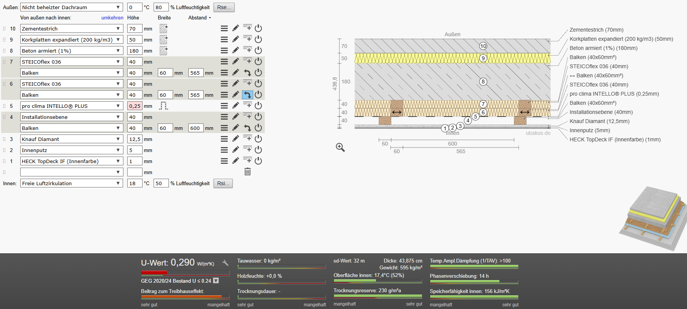This screenshot has height=309, width=687.
Task: Toggle off the HECK TopDeck IF layer
Action: (258, 161)
